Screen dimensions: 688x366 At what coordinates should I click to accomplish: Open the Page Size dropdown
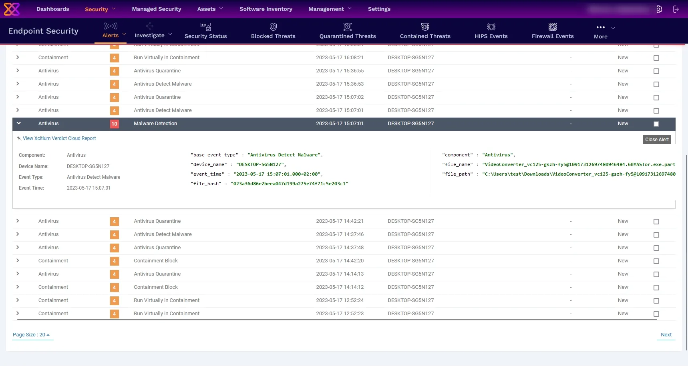coord(31,335)
